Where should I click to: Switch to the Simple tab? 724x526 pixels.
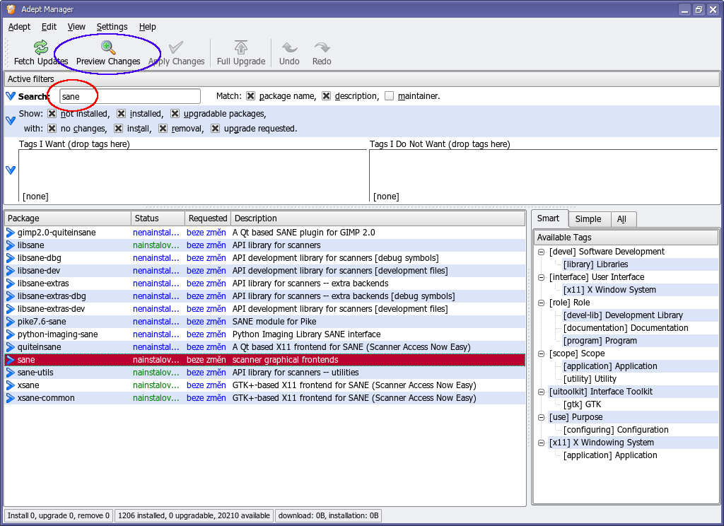(x=588, y=219)
